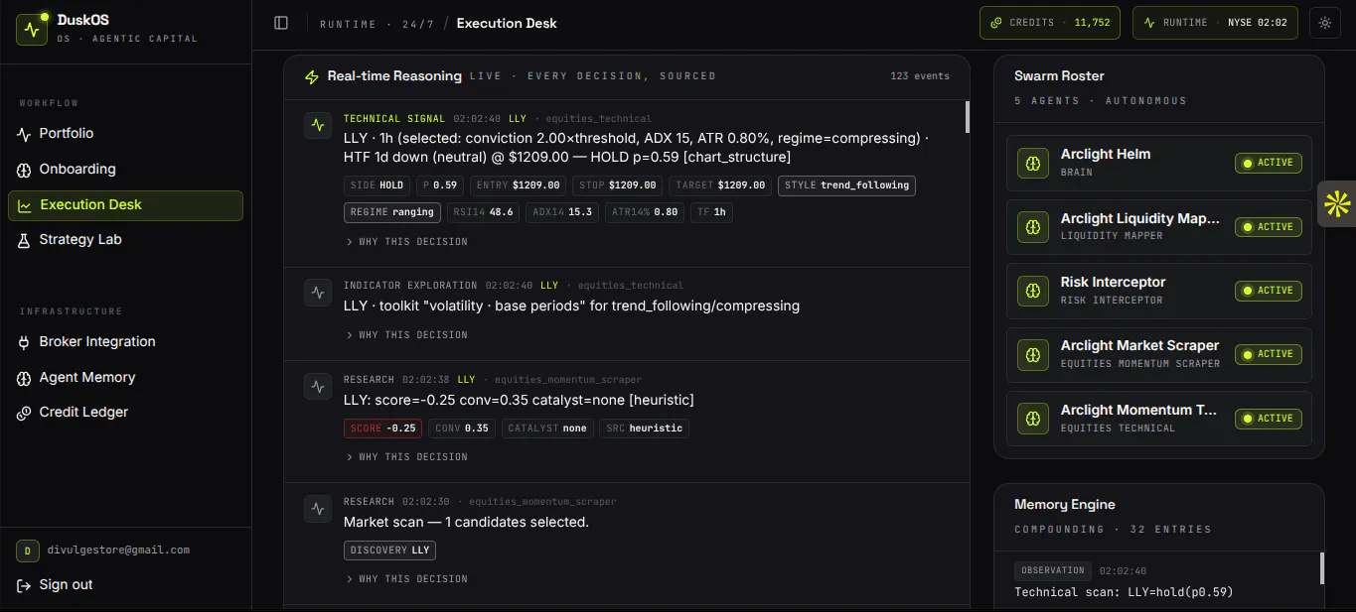Click the Credits 11,752 badge
This screenshot has height=612, width=1356.
[x=1050, y=23]
